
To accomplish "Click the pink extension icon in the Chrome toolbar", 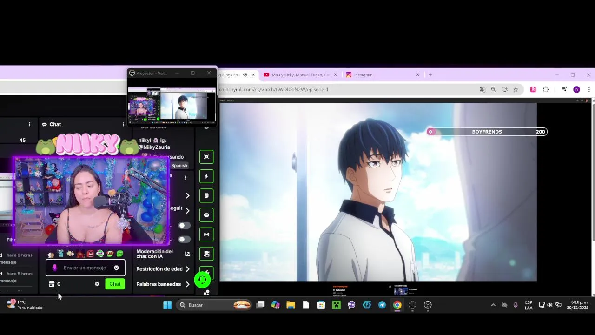I will point(533,89).
